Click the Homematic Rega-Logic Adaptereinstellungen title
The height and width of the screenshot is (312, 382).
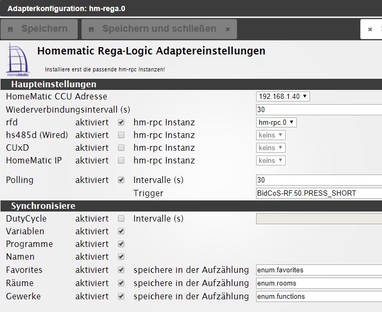[151, 51]
